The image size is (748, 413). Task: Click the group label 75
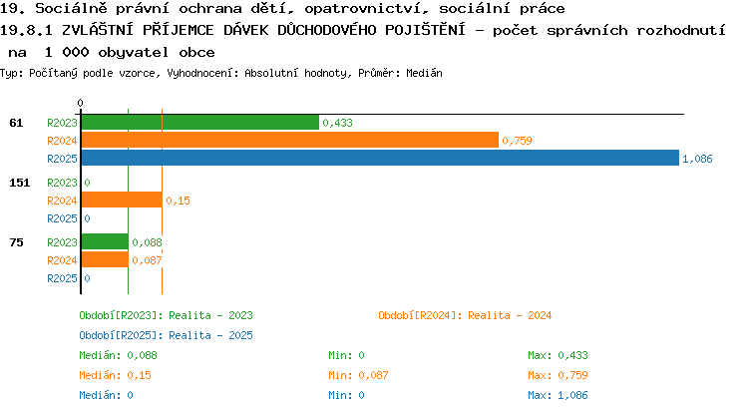tap(16, 242)
